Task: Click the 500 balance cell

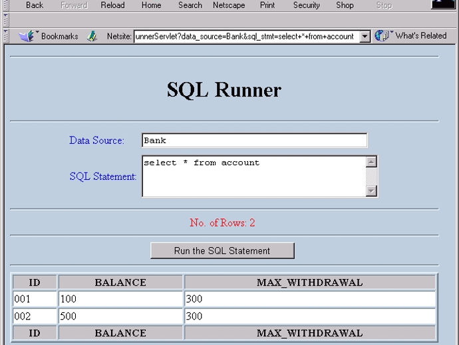Action: [x=120, y=316]
